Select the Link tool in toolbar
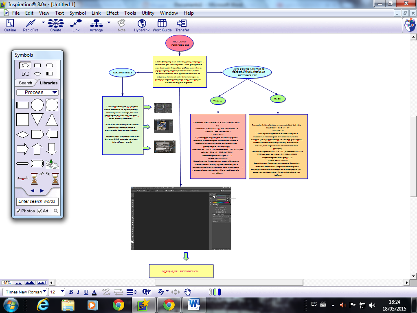Viewport: 417px width, 313px height. [76, 26]
